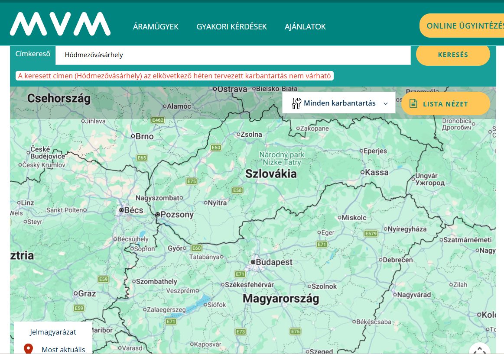The image size is (504, 354).
Task: Click the Csehország country label
Action: [59, 98]
